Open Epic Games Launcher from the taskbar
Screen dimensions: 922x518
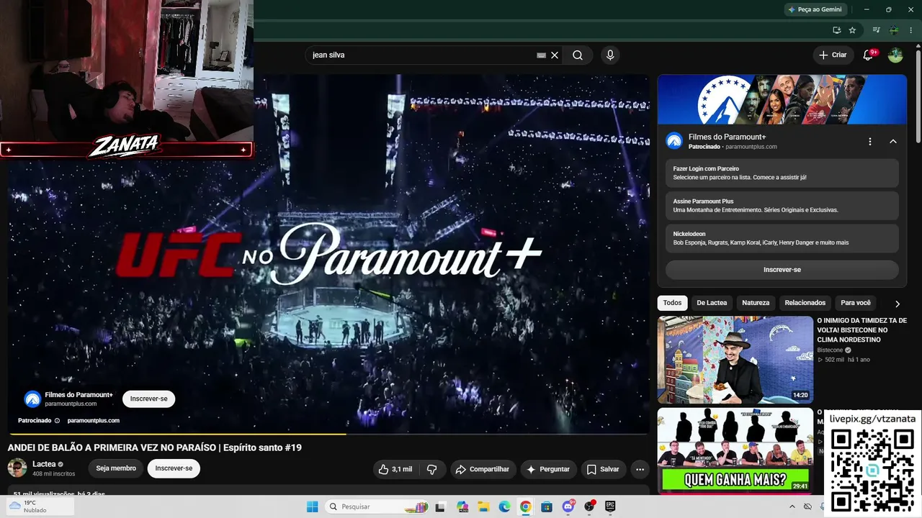tap(610, 506)
